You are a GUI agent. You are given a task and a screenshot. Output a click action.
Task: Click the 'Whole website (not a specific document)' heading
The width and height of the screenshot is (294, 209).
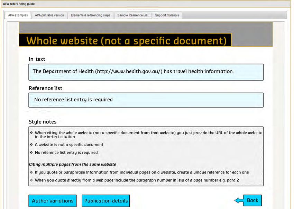[126, 41]
